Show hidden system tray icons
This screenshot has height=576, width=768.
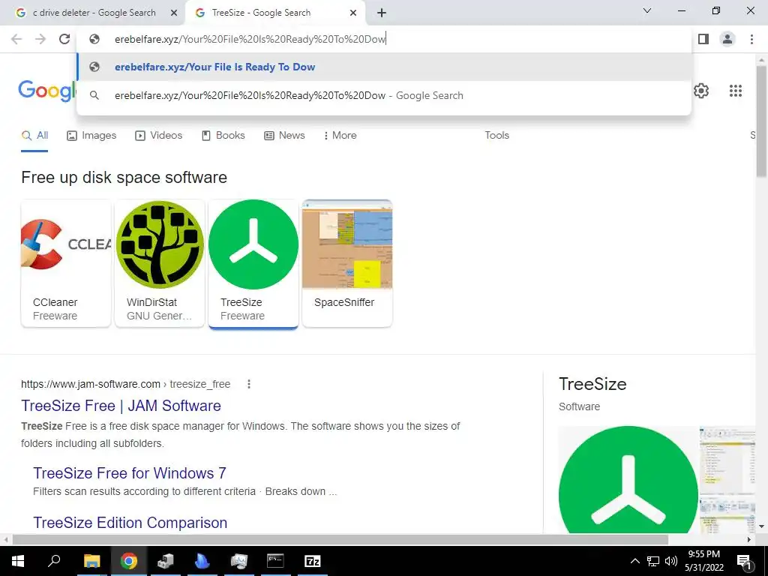coord(634,561)
